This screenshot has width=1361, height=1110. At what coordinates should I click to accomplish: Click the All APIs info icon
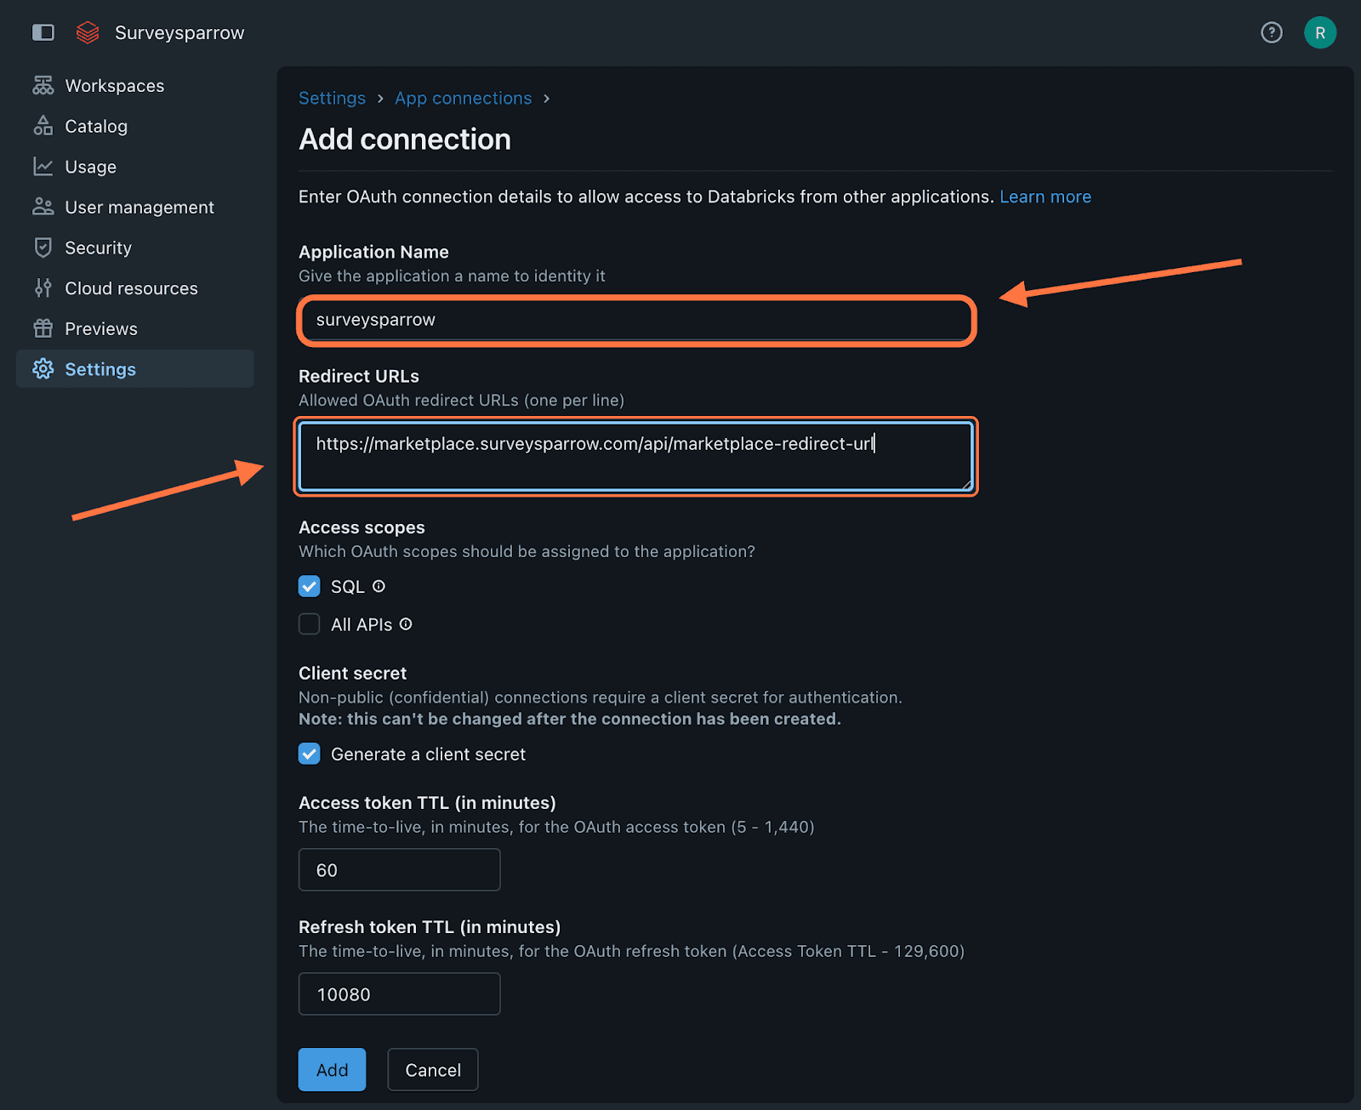click(406, 623)
